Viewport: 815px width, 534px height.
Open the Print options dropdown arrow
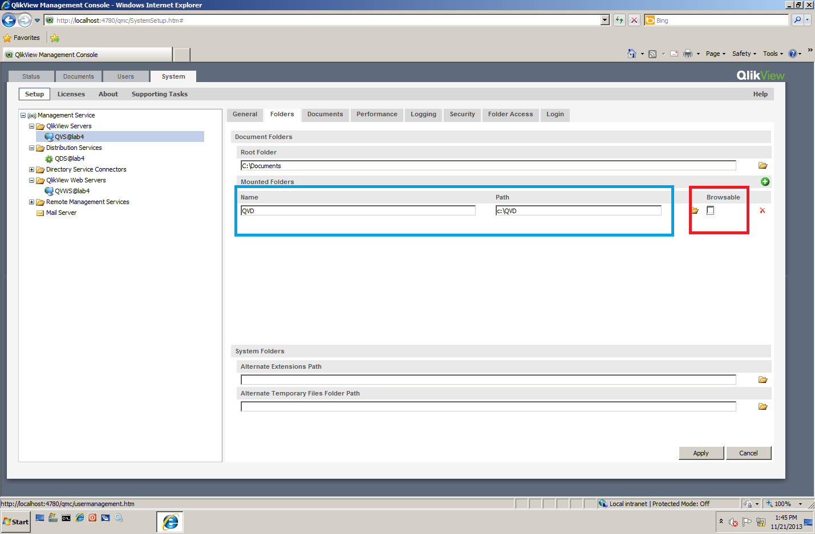click(698, 54)
